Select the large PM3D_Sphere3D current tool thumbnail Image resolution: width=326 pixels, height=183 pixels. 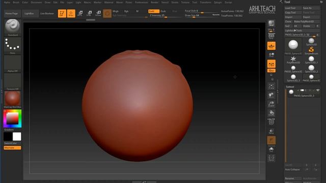pos(293,46)
